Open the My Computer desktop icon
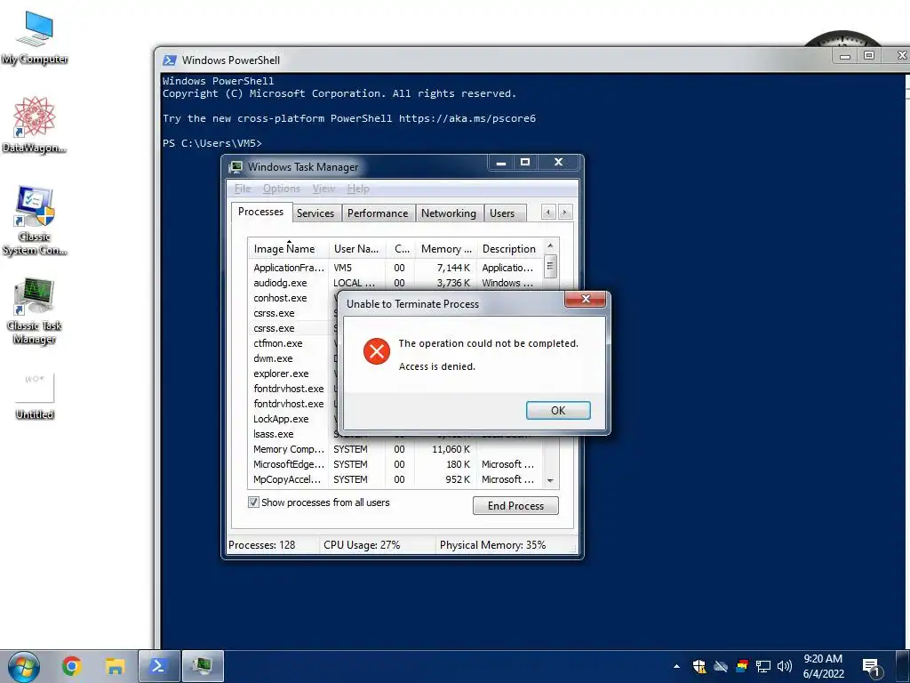The image size is (910, 683). pyautogui.click(x=35, y=38)
